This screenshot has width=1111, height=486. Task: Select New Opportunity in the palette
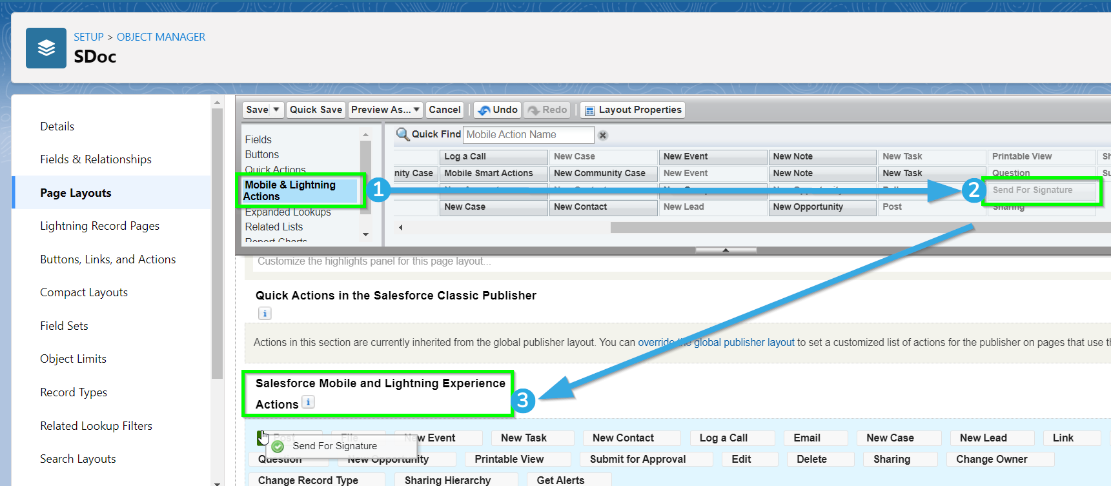[822, 207]
